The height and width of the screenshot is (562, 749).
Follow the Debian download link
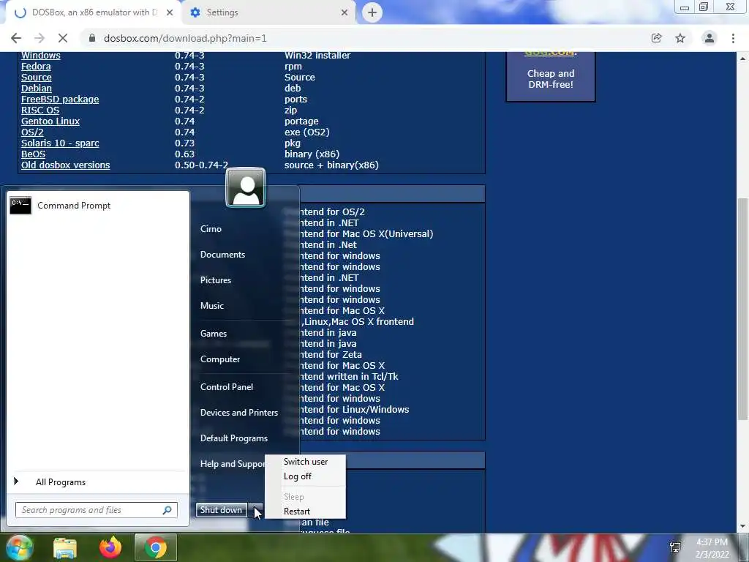click(37, 89)
